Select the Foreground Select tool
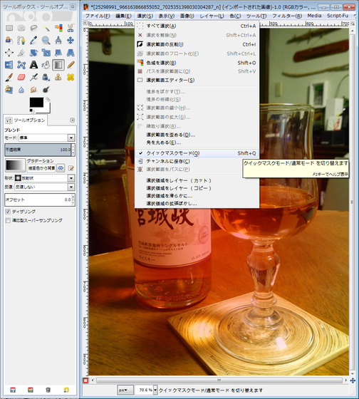The image size is (359, 399). pyautogui.click(x=9, y=40)
